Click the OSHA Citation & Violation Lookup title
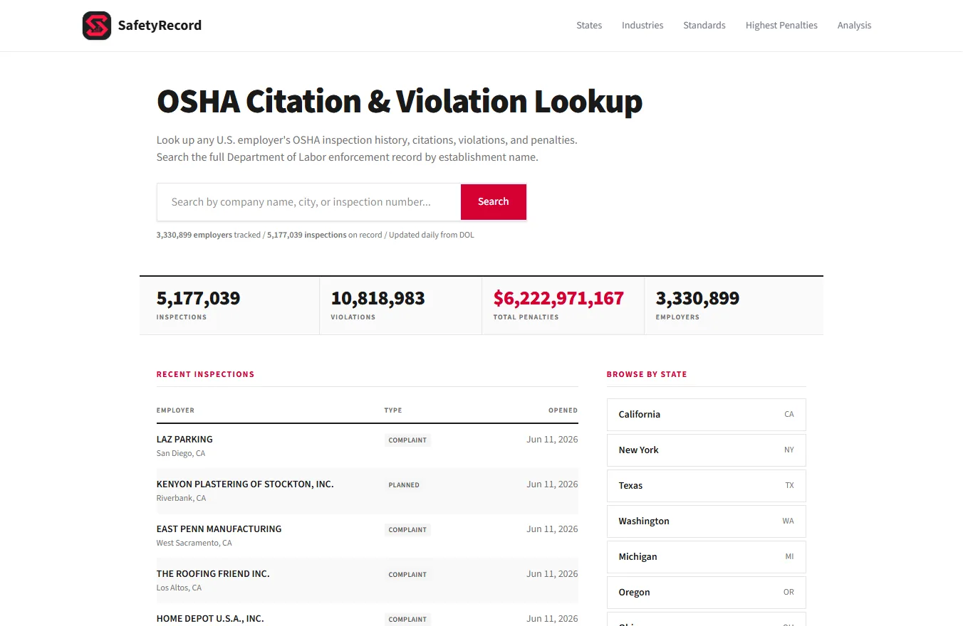This screenshot has height=626, width=973. (399, 101)
